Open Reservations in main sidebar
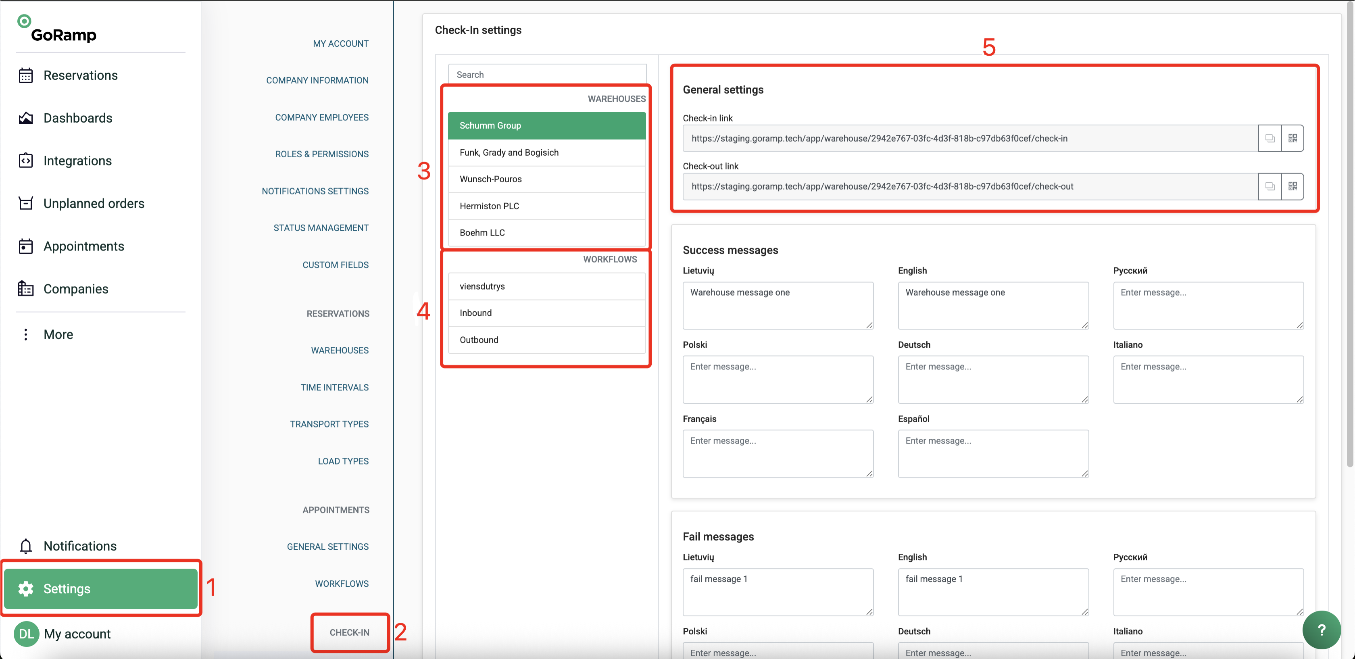Image resolution: width=1355 pixels, height=659 pixels. (x=81, y=75)
